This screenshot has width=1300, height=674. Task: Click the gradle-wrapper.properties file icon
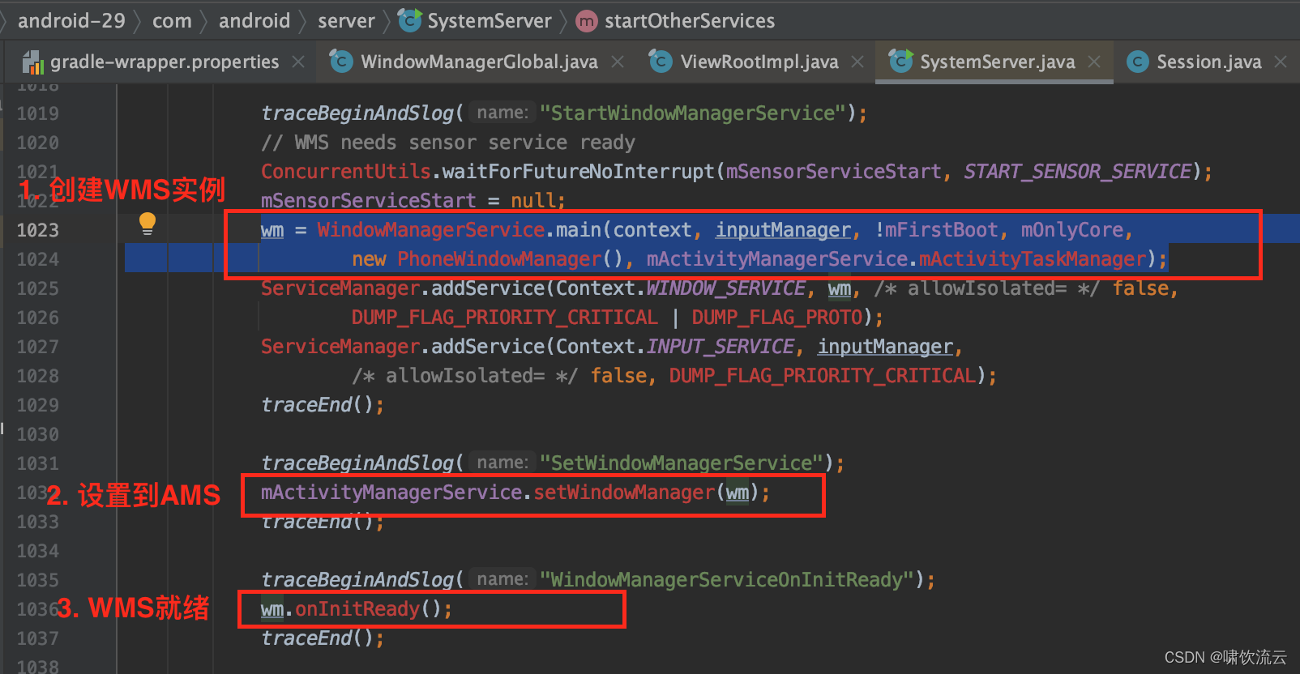coord(32,62)
